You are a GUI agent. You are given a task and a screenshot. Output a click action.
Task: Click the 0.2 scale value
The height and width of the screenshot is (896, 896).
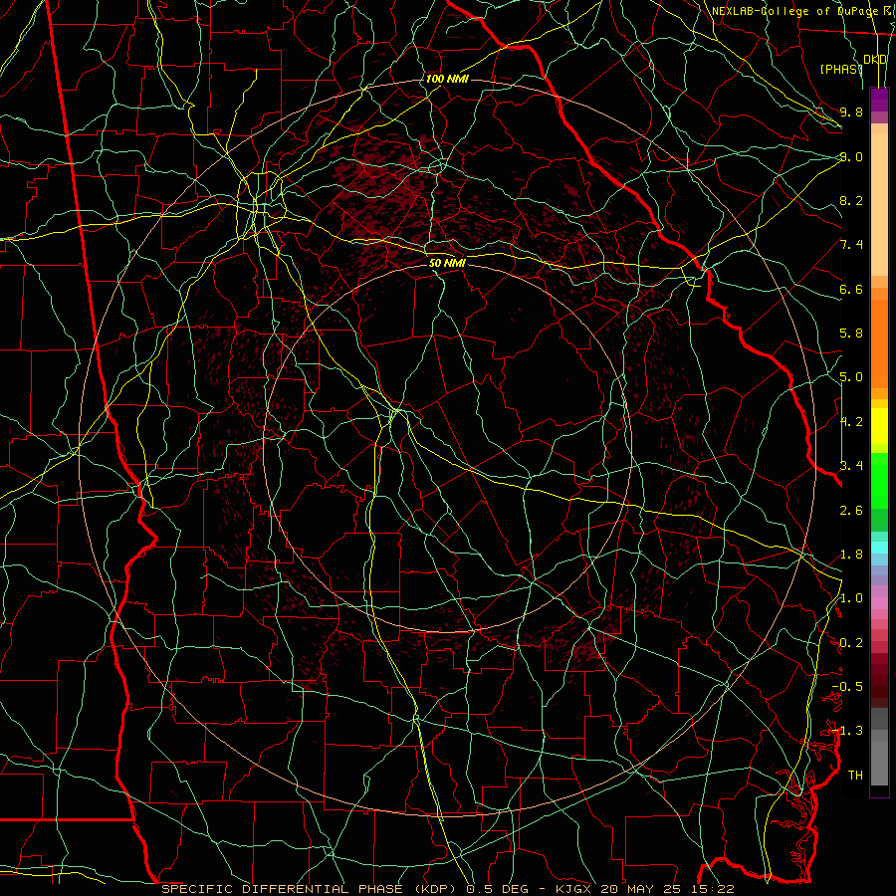click(x=851, y=643)
